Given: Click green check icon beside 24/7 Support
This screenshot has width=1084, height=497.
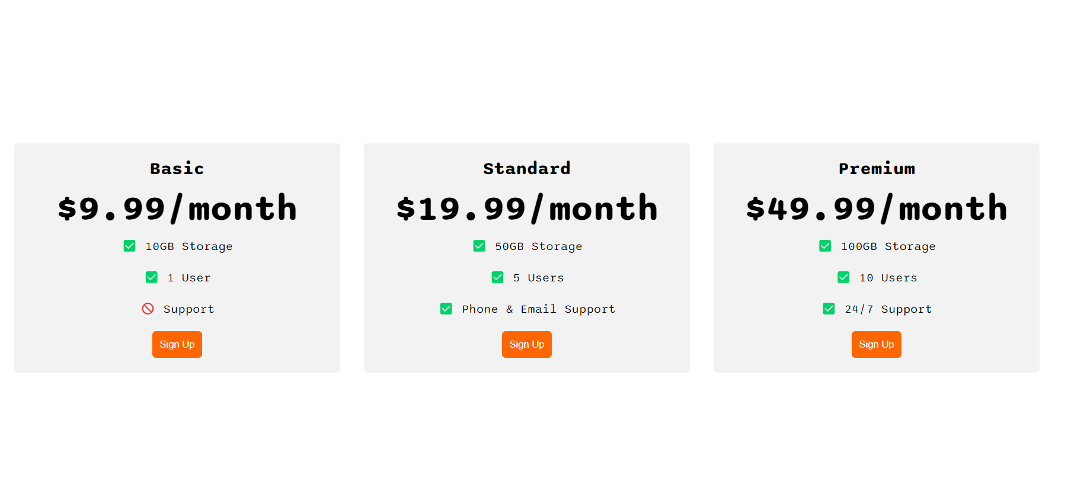Looking at the screenshot, I should (x=829, y=309).
